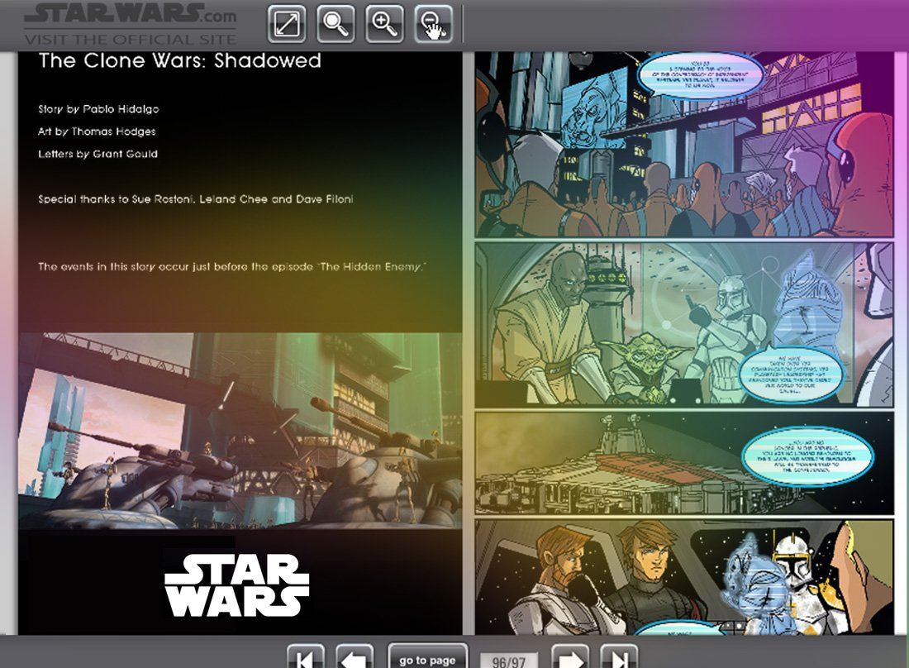Open StarWars.com official site logo link
Image resolution: width=909 pixels, height=668 pixels.
point(131,24)
